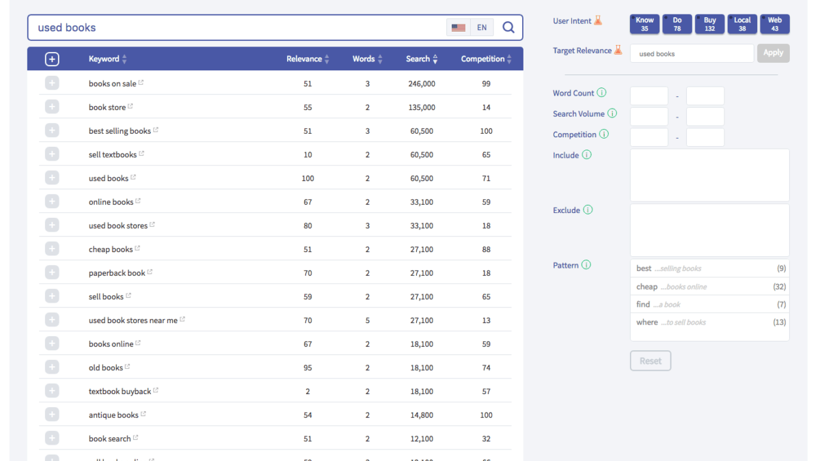Select the 'best ...selling books' pattern

click(709, 268)
